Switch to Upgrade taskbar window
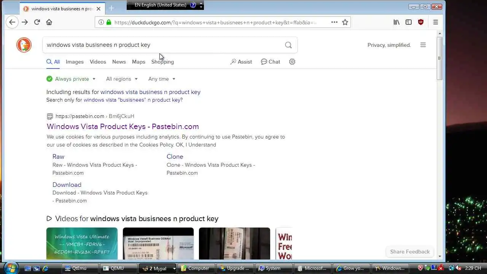This screenshot has height=274, width=487. click(235, 268)
